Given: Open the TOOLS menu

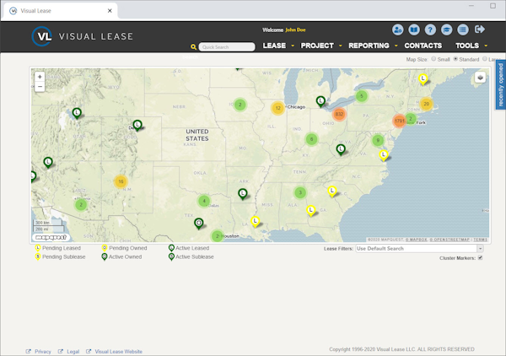Looking at the screenshot, I should pyautogui.click(x=467, y=46).
